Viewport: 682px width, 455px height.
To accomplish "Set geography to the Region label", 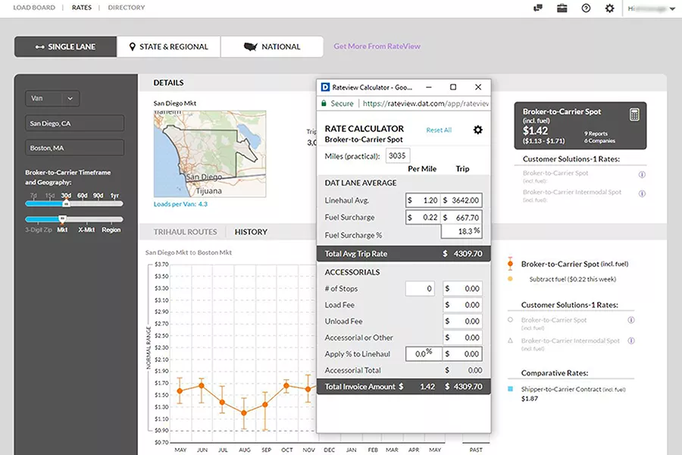I will [x=111, y=230].
